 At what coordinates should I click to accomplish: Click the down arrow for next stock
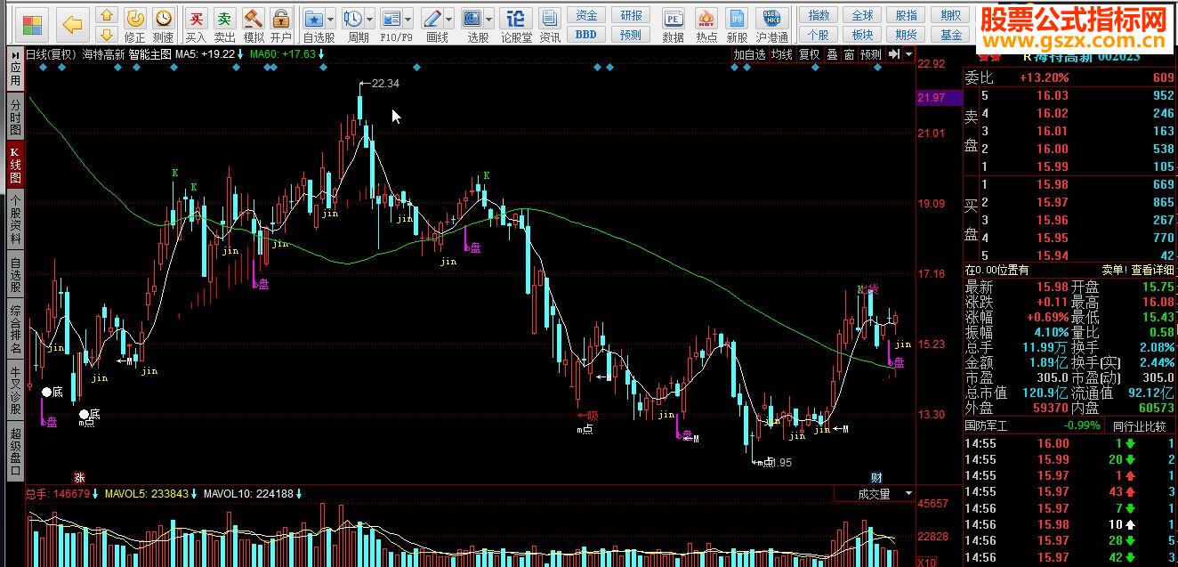(x=106, y=34)
